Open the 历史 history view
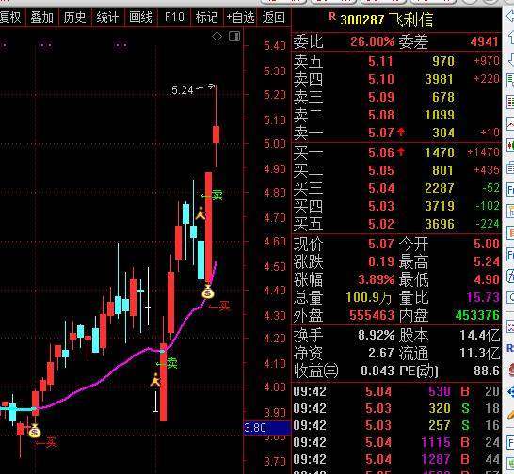The height and width of the screenshot is (474, 514). click(74, 17)
